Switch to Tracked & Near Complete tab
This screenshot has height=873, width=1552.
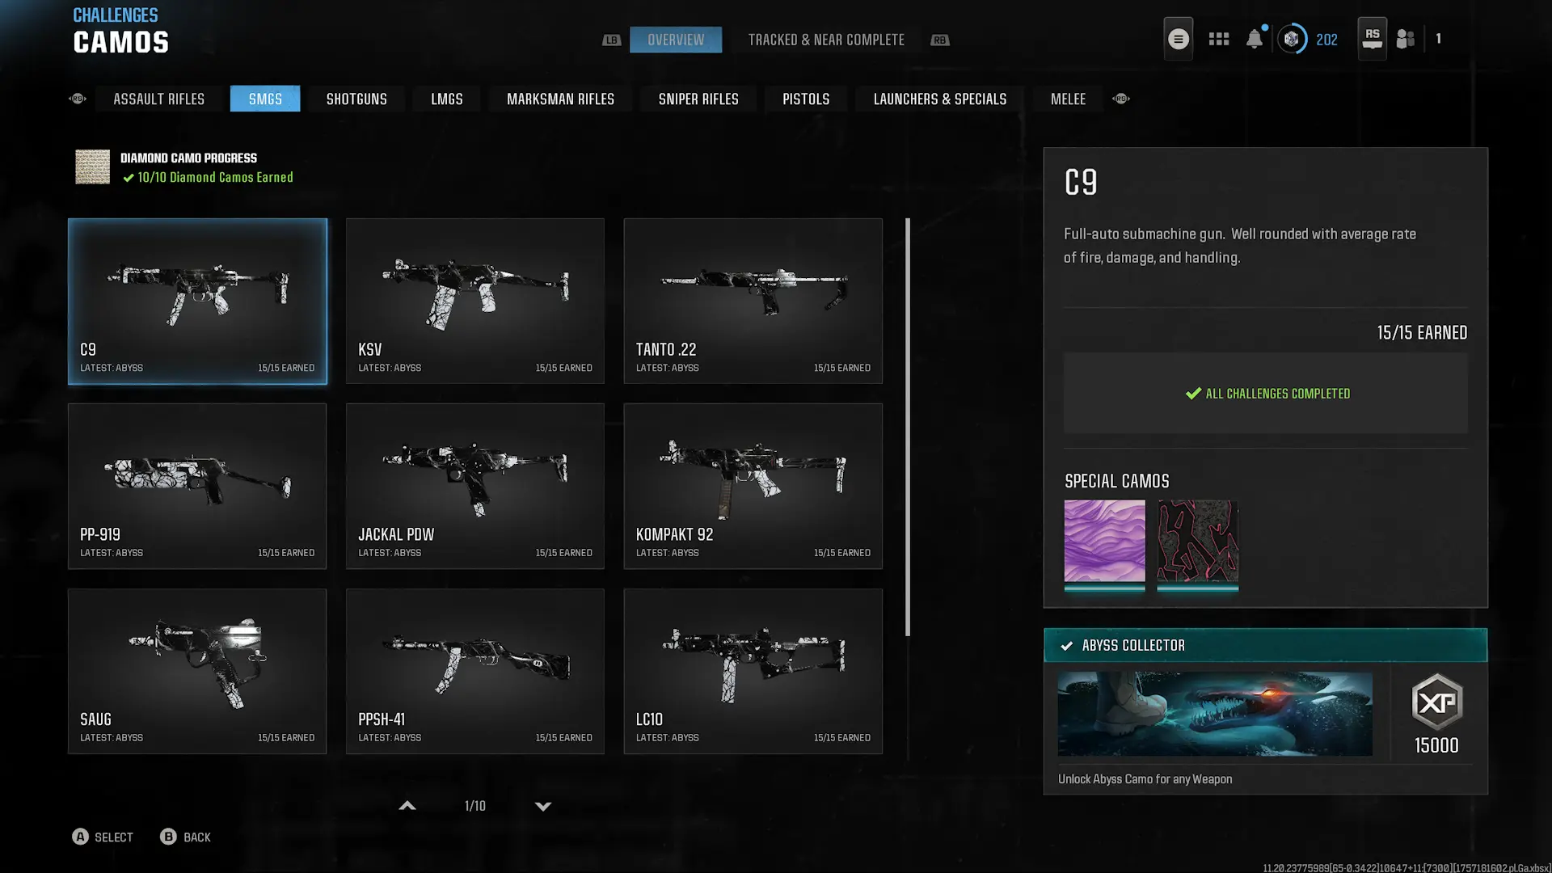(x=825, y=40)
